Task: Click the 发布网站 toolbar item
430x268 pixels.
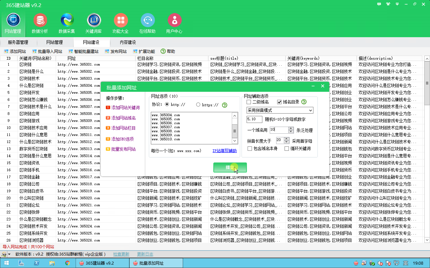Action: (x=116, y=51)
